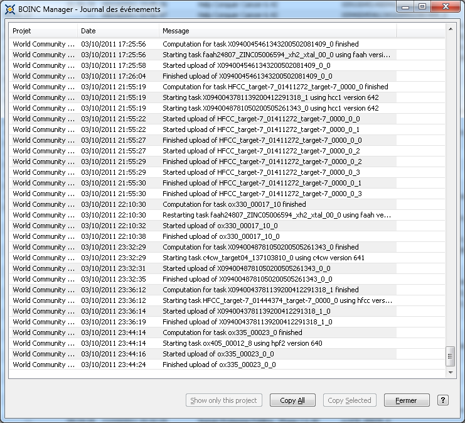Viewport: 465px width, 423px height.
Task: Select 'Finished upload of X0940045461343200502081409_0_0'
Action: tap(247, 76)
